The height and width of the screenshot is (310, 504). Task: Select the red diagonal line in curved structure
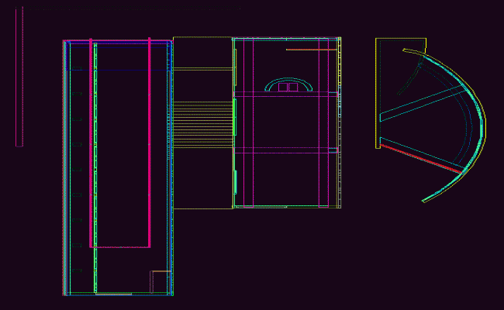pos(421,159)
